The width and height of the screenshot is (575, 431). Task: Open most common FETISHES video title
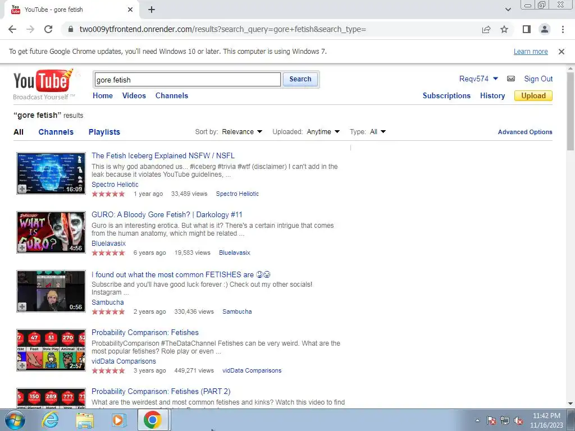click(181, 274)
